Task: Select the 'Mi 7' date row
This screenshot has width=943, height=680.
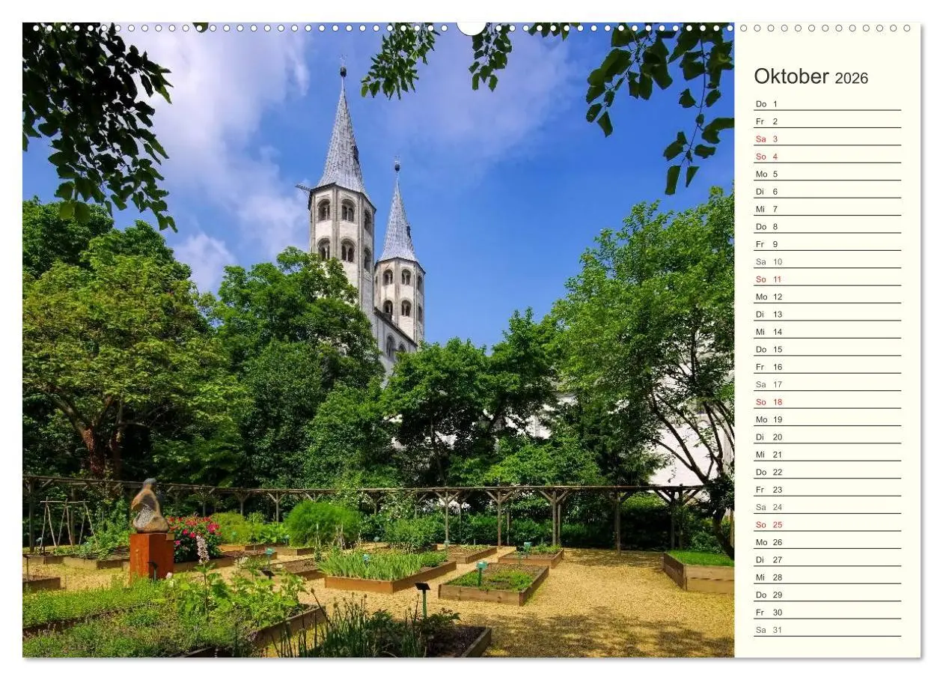Action: 827,209
